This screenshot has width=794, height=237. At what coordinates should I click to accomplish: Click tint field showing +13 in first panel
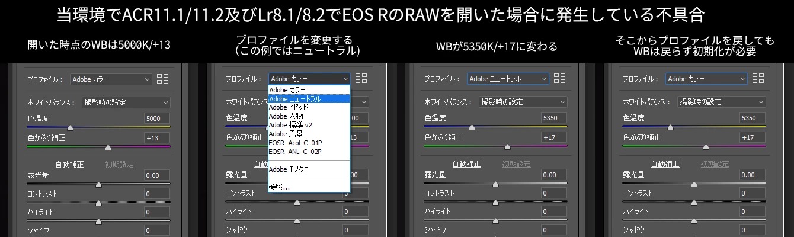(x=156, y=138)
